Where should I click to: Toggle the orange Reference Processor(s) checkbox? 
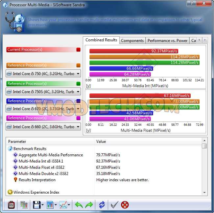pos(78,65)
